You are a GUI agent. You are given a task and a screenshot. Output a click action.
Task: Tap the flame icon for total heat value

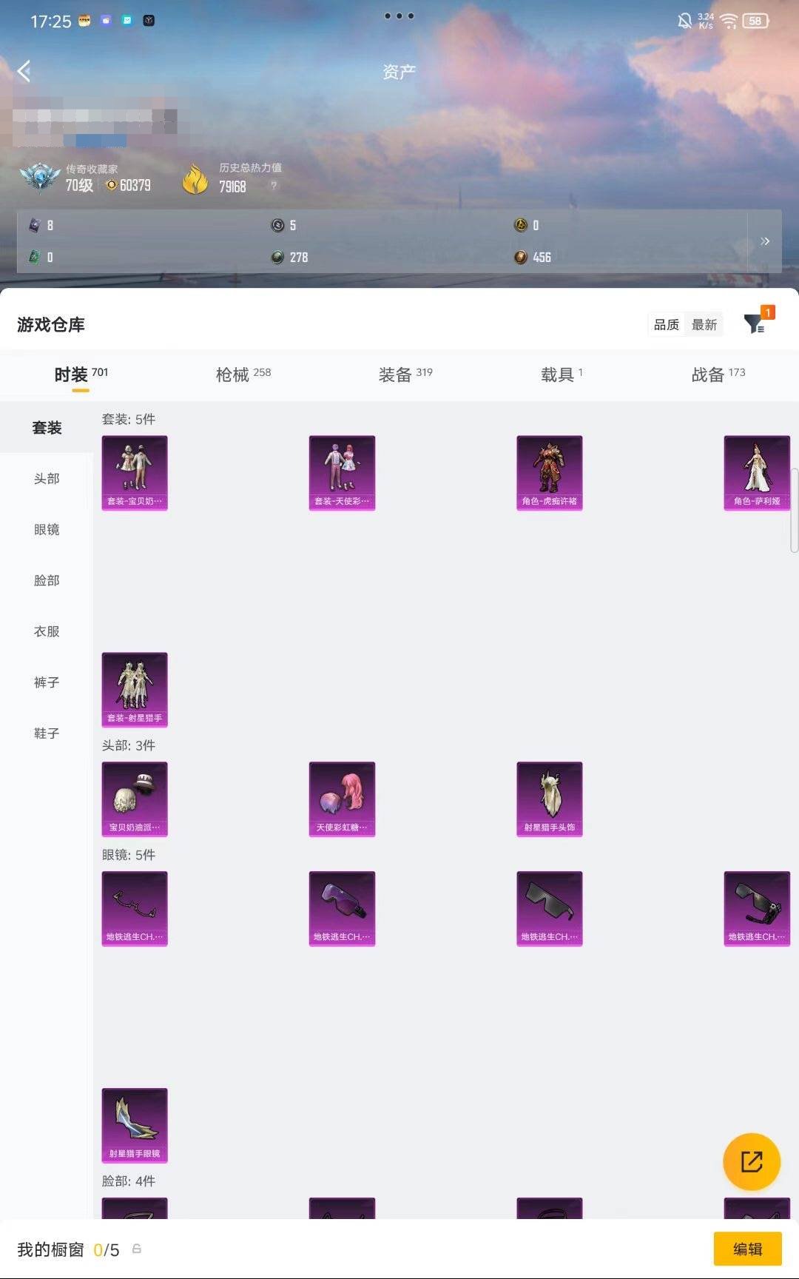pos(195,179)
